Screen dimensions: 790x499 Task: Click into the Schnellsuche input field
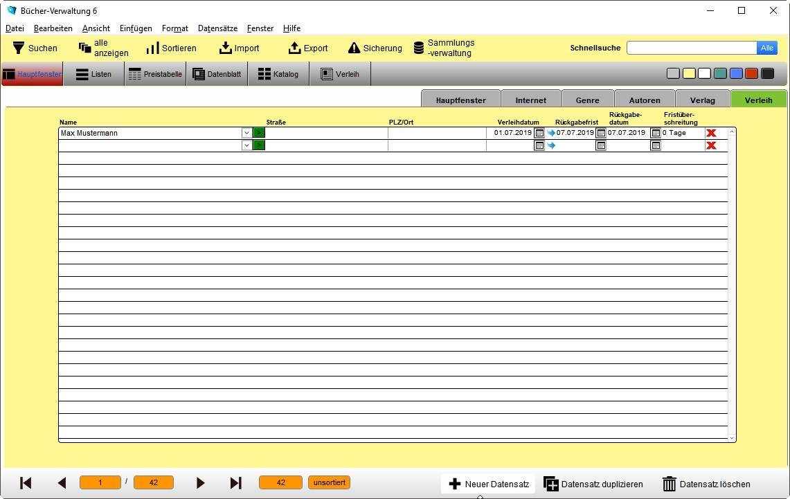(691, 48)
